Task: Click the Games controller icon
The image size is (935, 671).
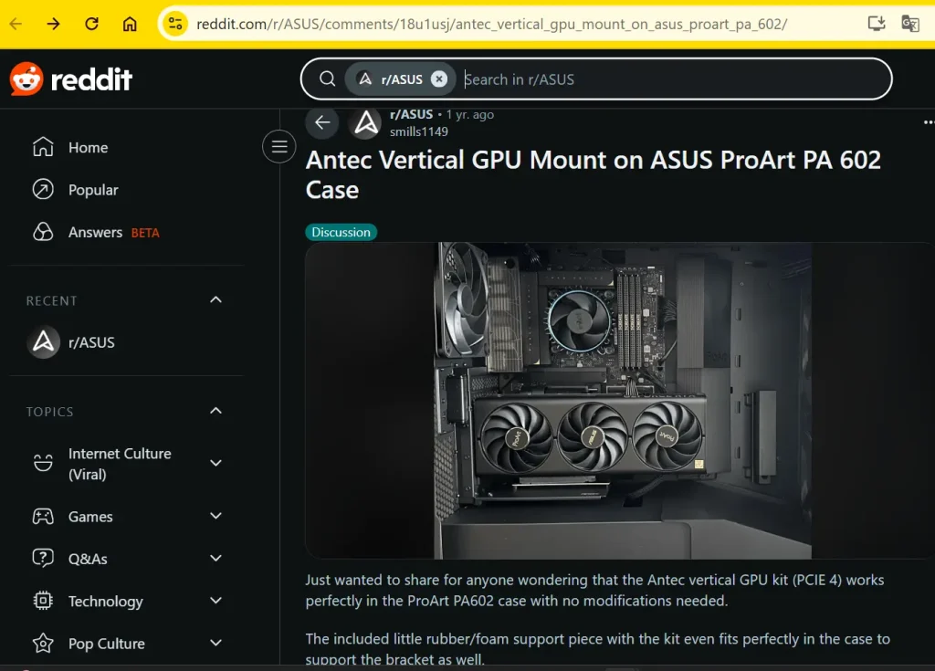Action: 43,516
